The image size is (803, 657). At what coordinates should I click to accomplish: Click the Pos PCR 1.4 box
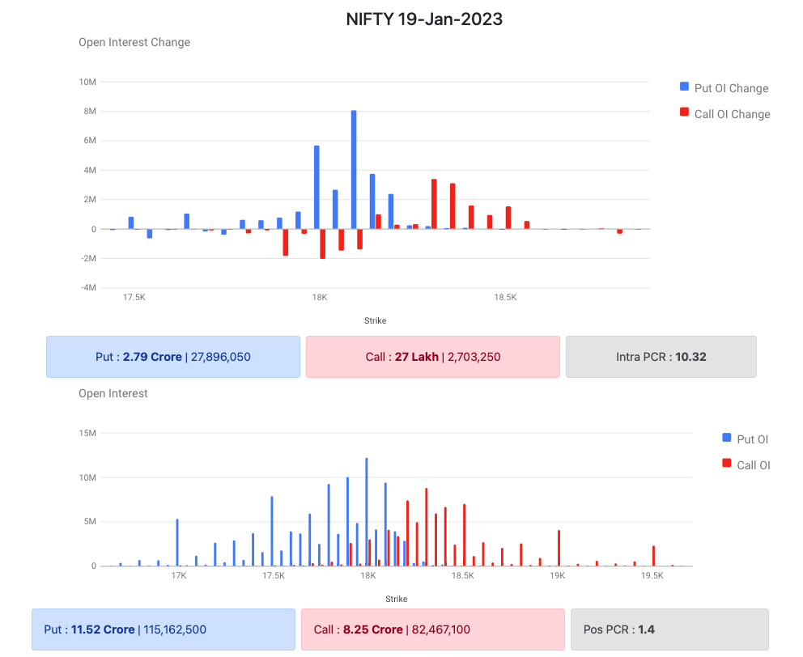[669, 629]
